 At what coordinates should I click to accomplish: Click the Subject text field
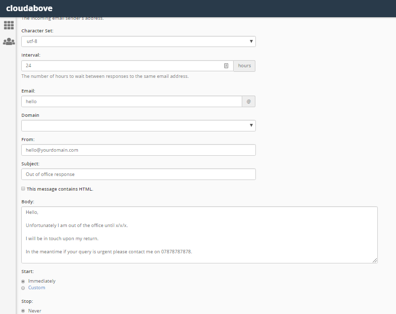click(x=138, y=174)
